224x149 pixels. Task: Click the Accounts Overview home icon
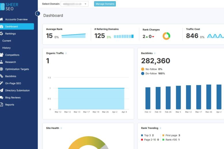click(x=1, y=20)
